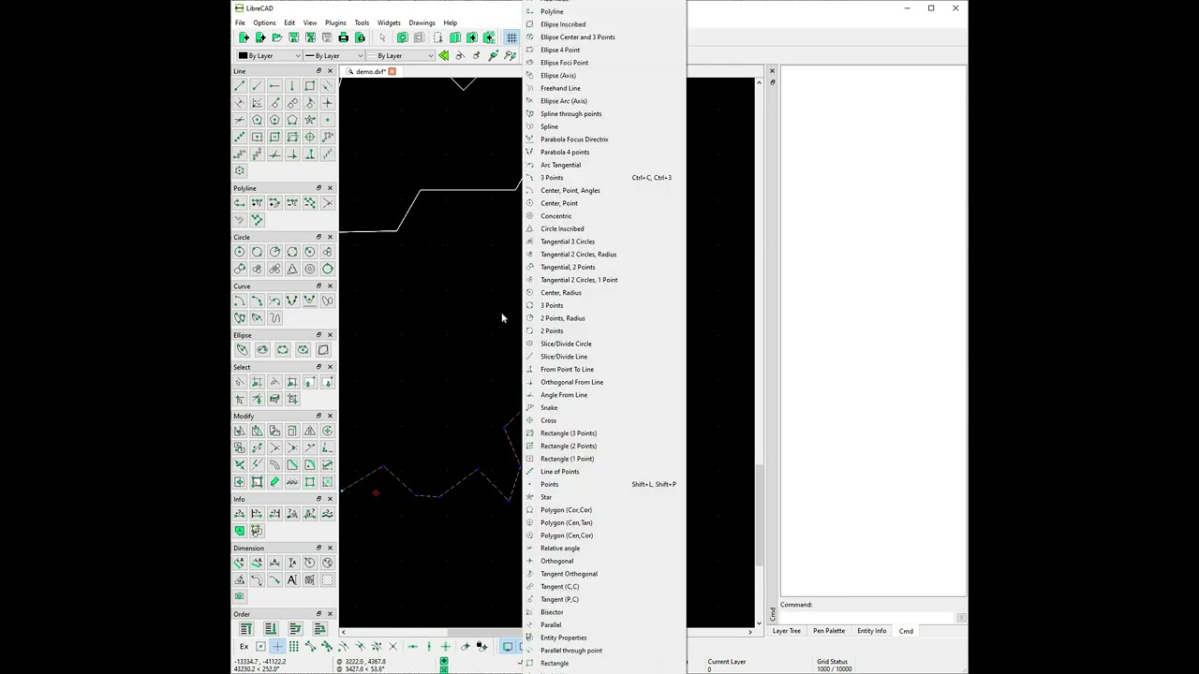The height and width of the screenshot is (674, 1199).
Task: Toggle the highlighted Snap on Grid button
Action: (277, 646)
